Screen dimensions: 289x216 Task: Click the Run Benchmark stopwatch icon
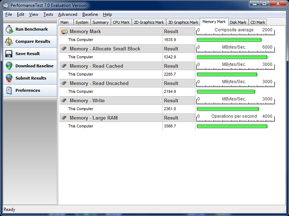pyautogui.click(x=9, y=30)
